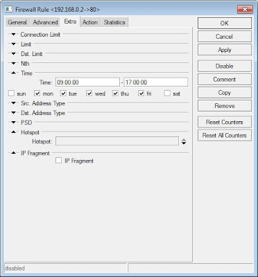Collapse the IP Fragment section arrow
258x277 pixels.
[x=14, y=153]
